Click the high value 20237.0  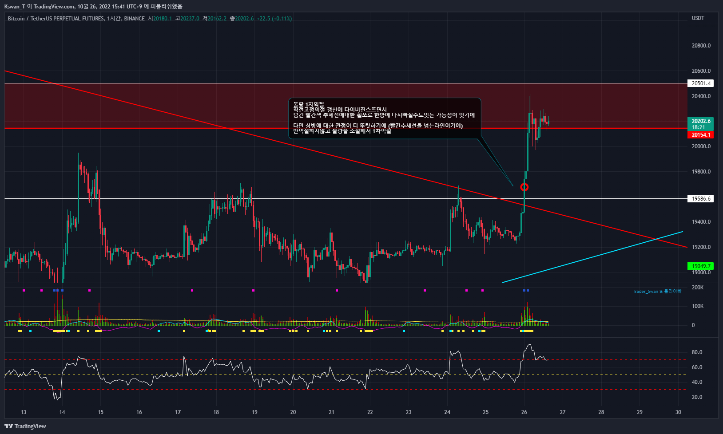[x=190, y=19]
